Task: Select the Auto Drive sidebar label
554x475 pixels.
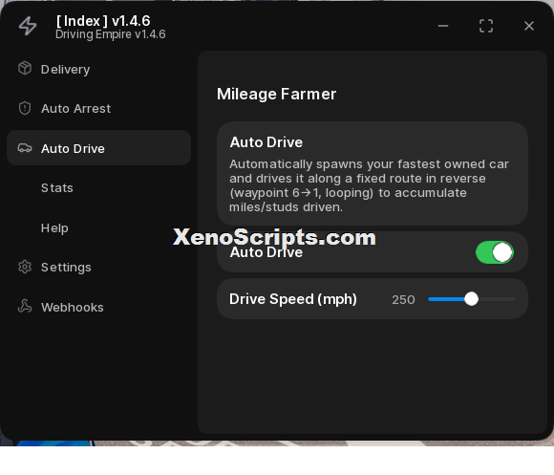Action: pos(73,148)
